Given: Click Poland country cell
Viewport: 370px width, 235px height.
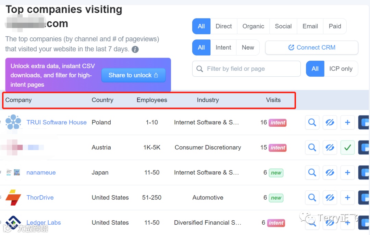Looking at the screenshot, I should coord(101,122).
